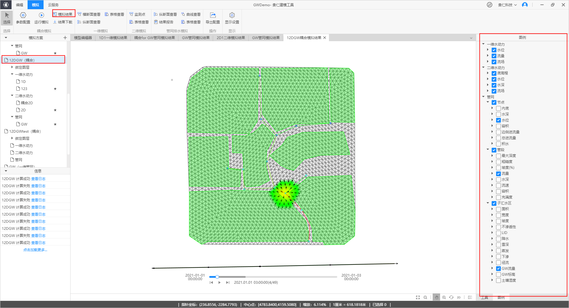
Task: Collapse the 一维水动力 legend group
Action: click(483, 44)
